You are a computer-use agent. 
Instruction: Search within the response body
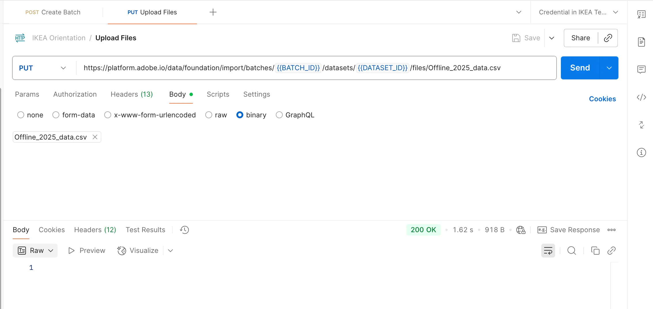(572, 251)
